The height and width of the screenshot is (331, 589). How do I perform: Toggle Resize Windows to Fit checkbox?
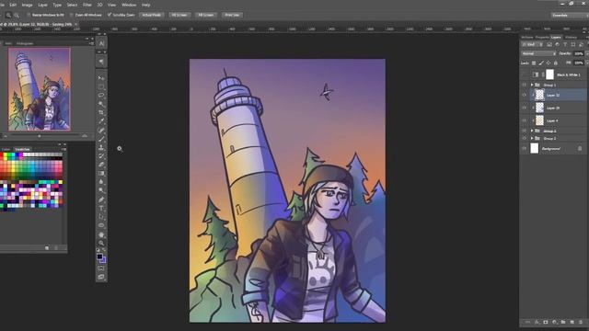(x=29, y=15)
